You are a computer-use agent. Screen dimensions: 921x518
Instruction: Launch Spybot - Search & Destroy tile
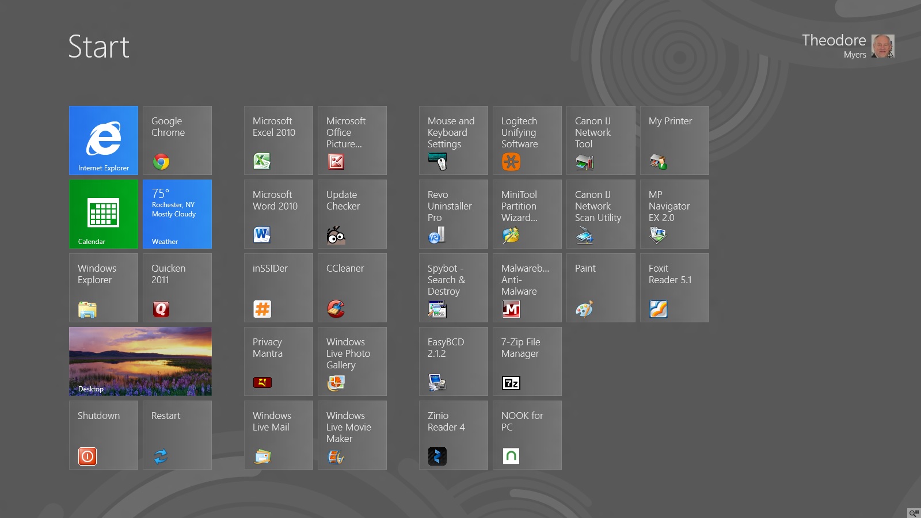tap(454, 288)
